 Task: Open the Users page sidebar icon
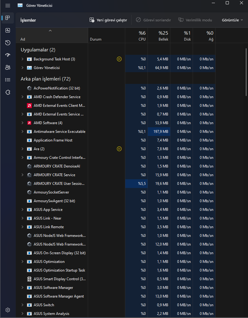[x=8, y=67]
